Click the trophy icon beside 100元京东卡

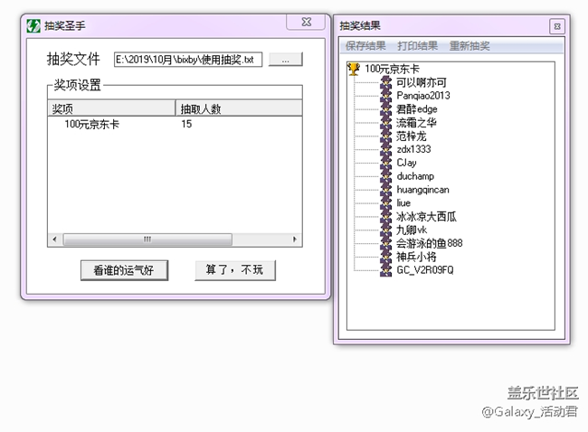click(354, 69)
